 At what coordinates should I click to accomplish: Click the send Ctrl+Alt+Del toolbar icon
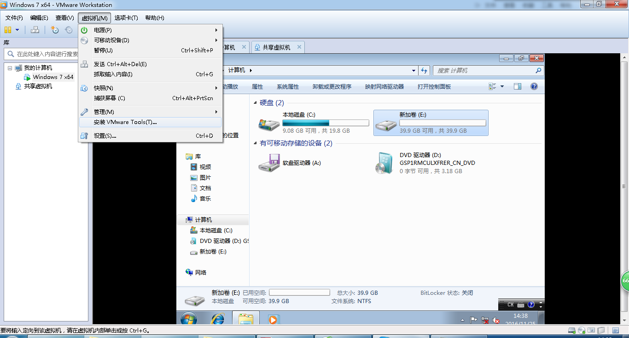pyautogui.click(x=35, y=30)
